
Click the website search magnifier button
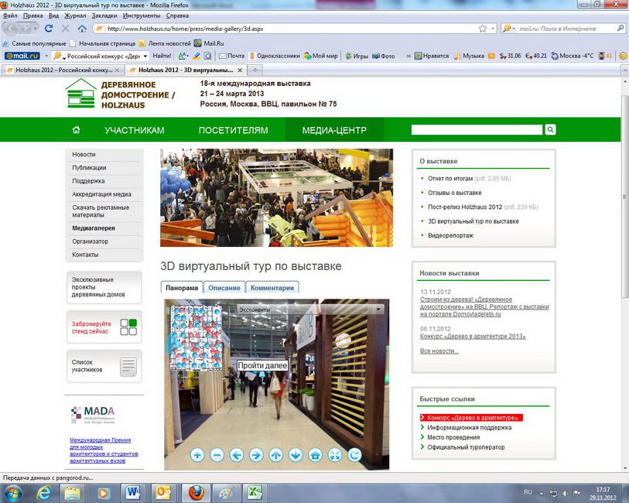point(551,130)
